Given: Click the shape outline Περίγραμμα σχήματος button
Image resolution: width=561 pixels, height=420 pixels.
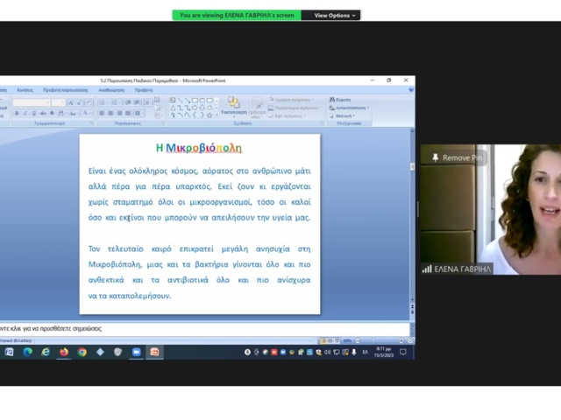Looking at the screenshot, I should click(295, 108).
